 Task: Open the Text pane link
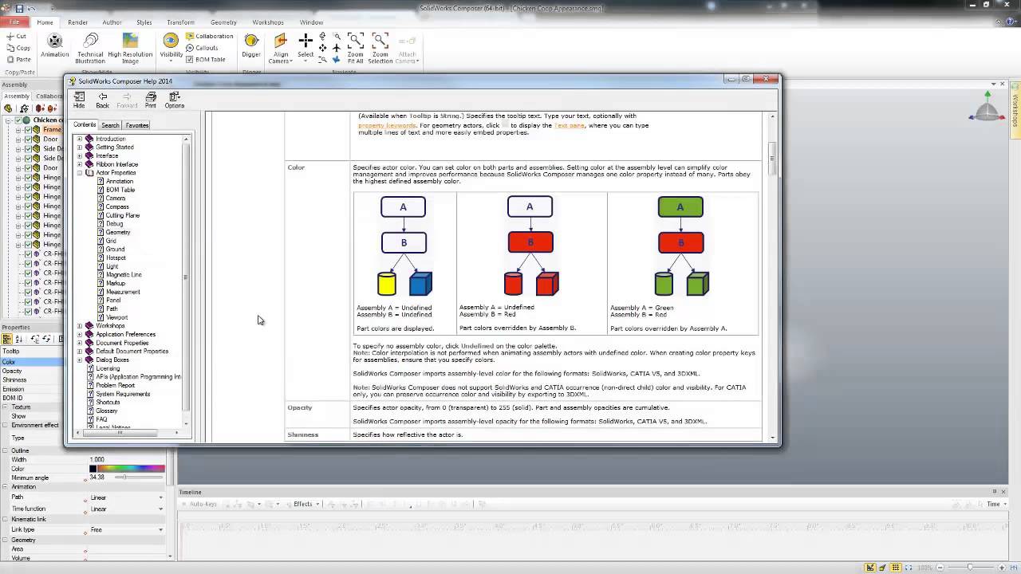570,125
